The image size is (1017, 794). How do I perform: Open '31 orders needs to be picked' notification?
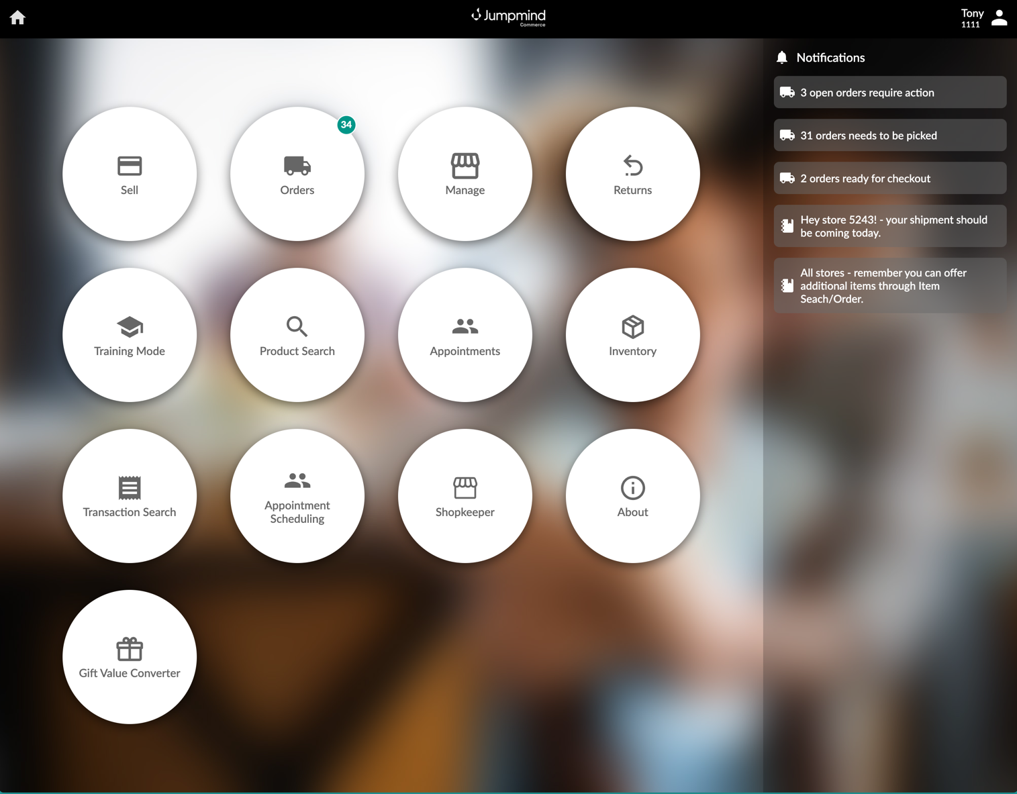(889, 136)
